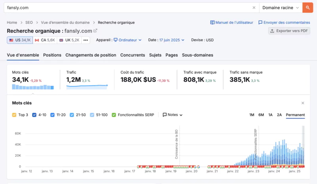Clear the fansly.com search field
The height and width of the screenshot is (184, 317).
(254, 8)
